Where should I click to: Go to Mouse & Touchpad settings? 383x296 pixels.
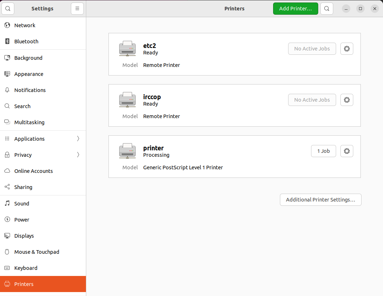coord(37,252)
